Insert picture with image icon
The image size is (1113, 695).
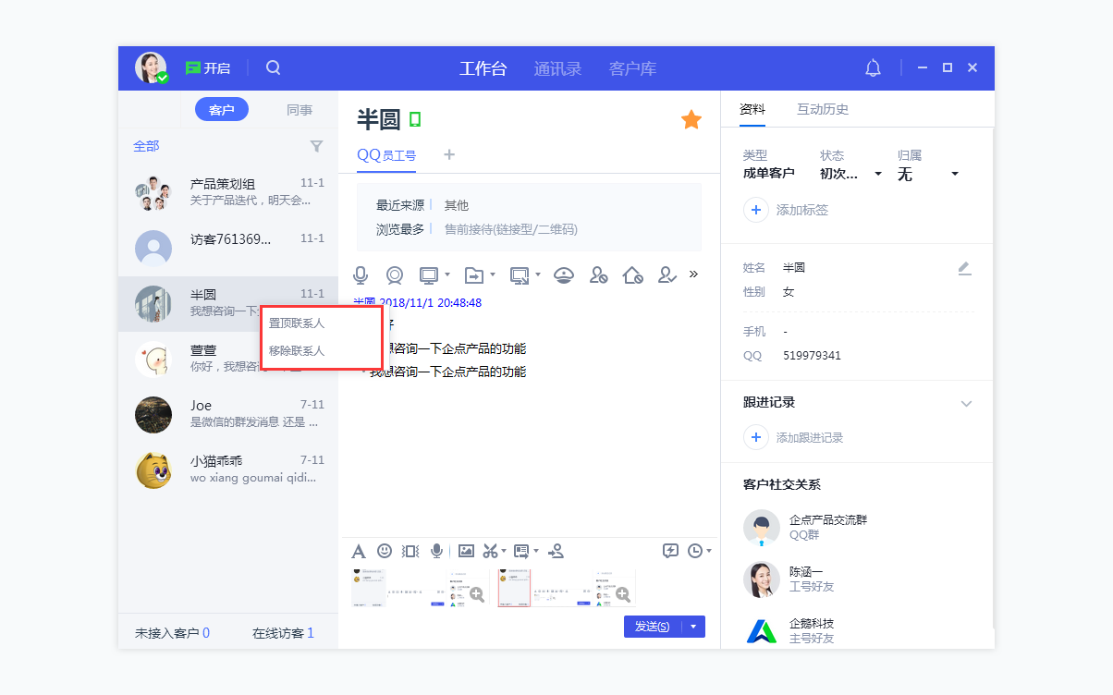(x=466, y=551)
